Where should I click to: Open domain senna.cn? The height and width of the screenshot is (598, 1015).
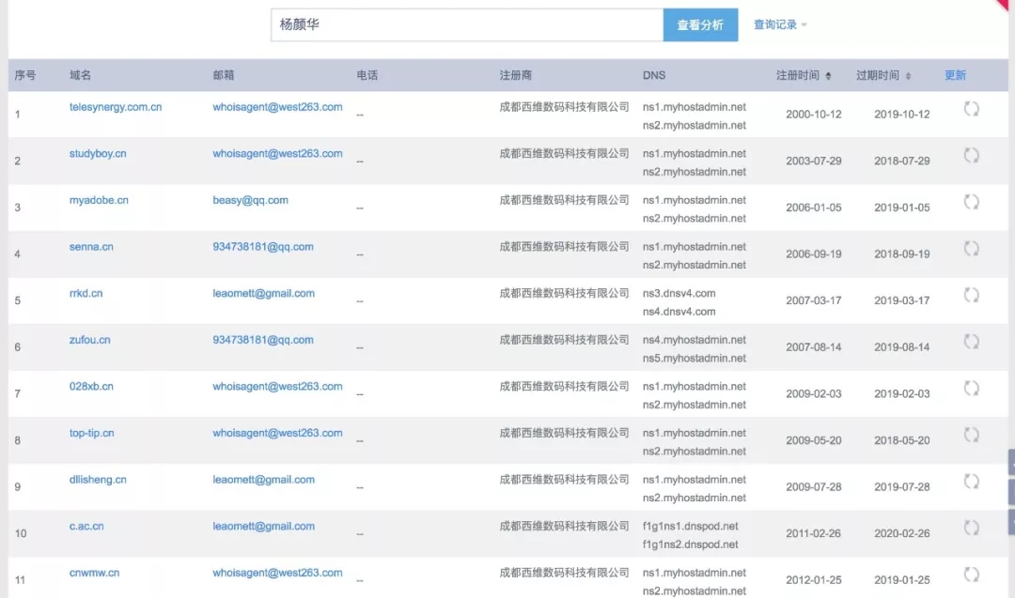click(x=91, y=246)
